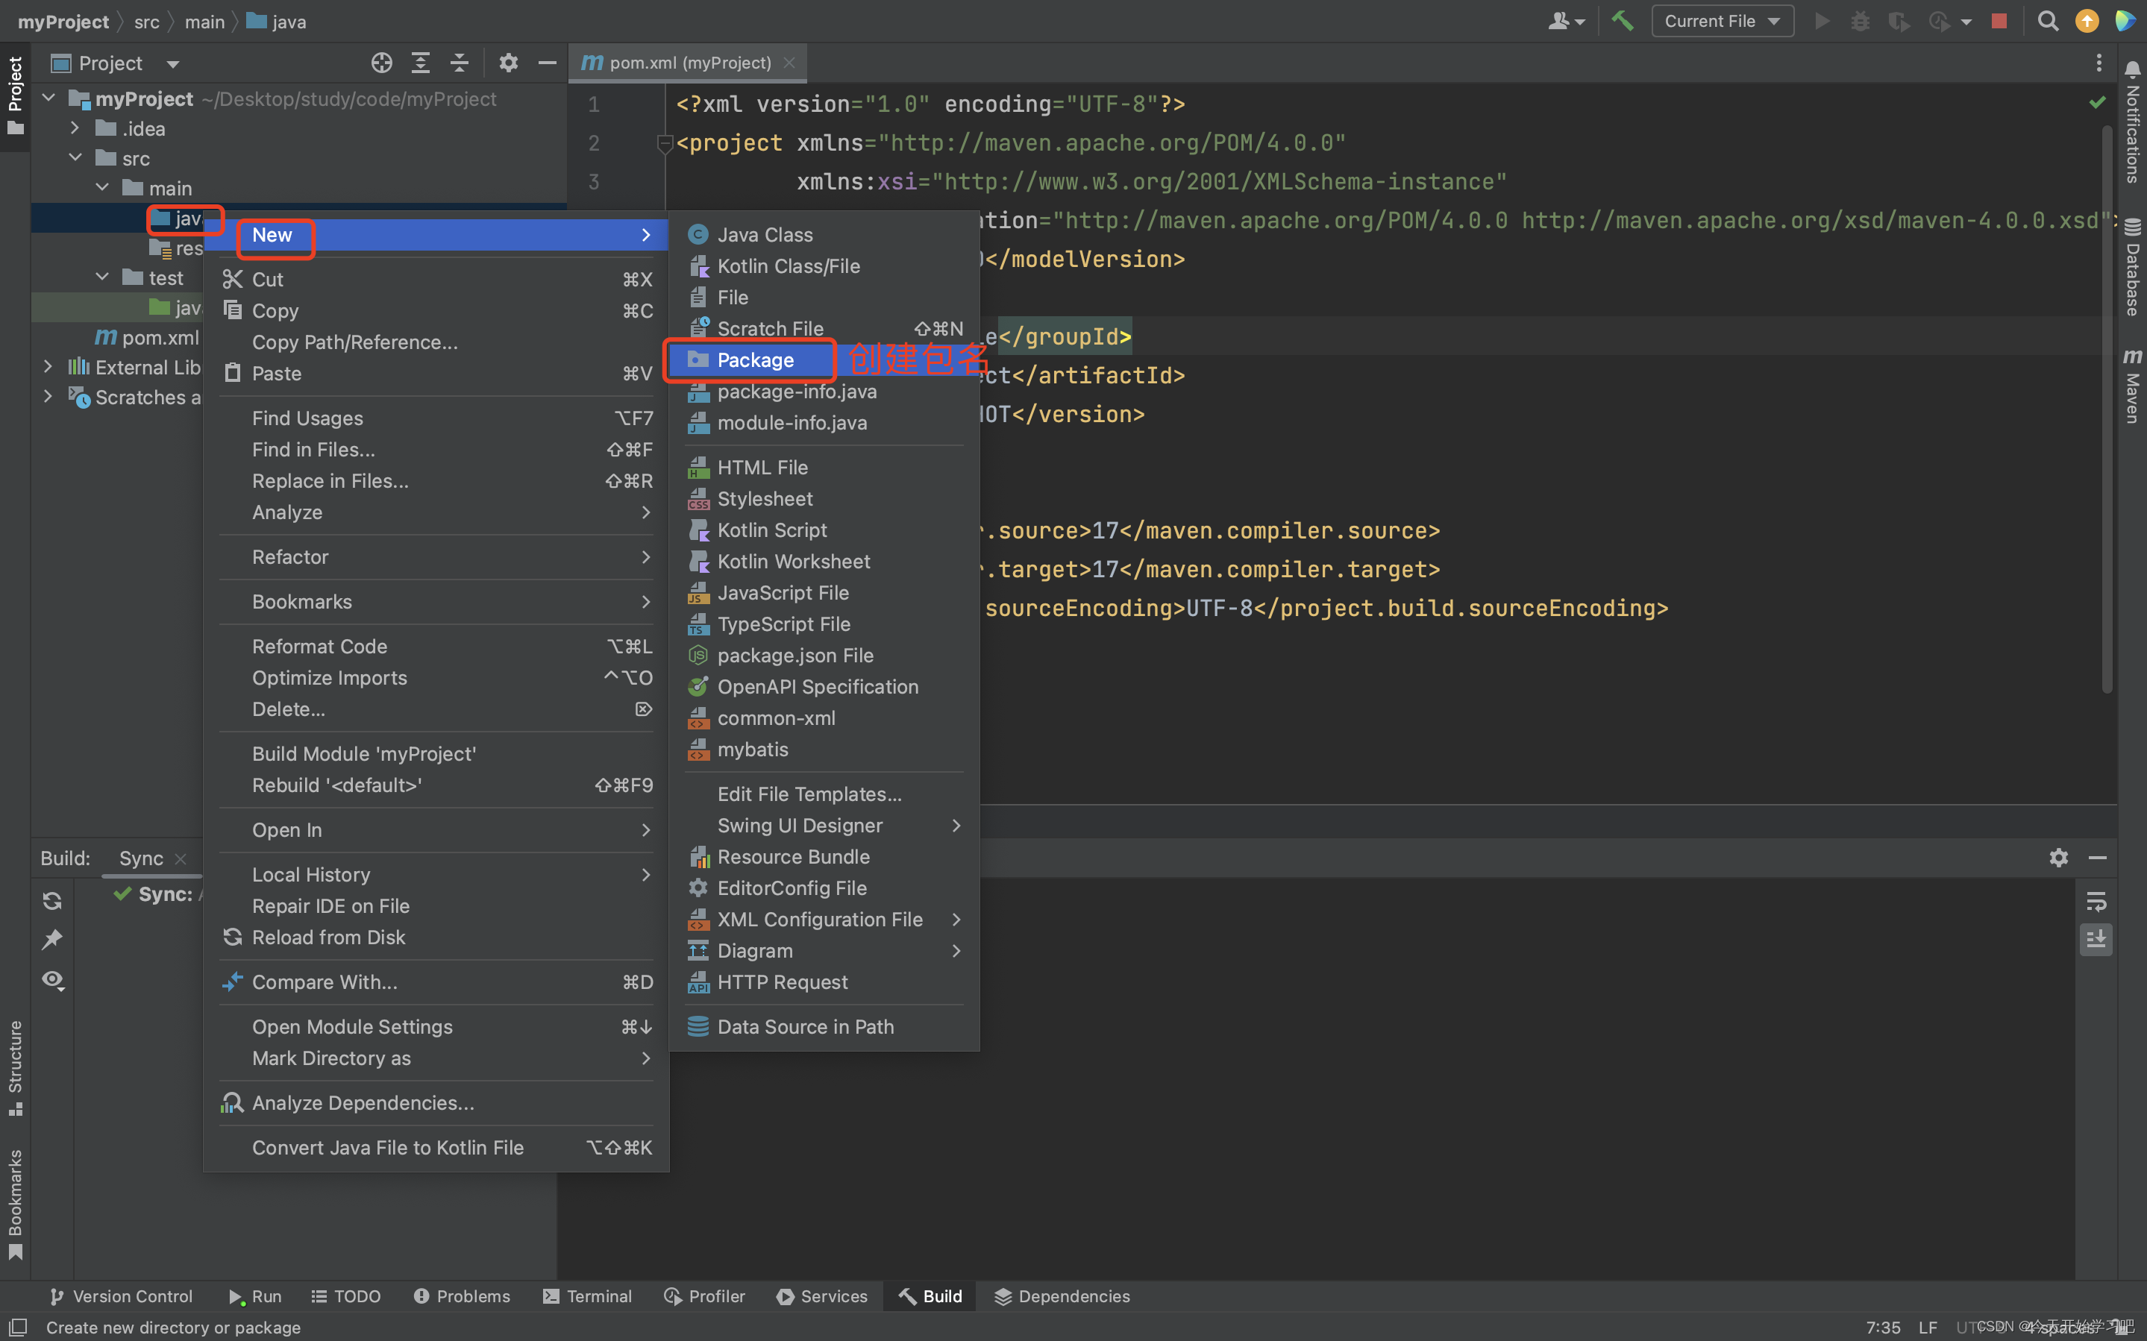The height and width of the screenshot is (1341, 2147).
Task: Toggle the eye view icon in Build panel
Action: pyautogui.click(x=52, y=979)
